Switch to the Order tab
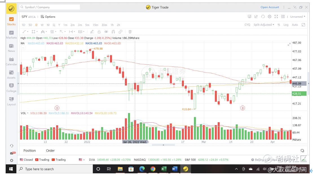 click(x=50, y=151)
